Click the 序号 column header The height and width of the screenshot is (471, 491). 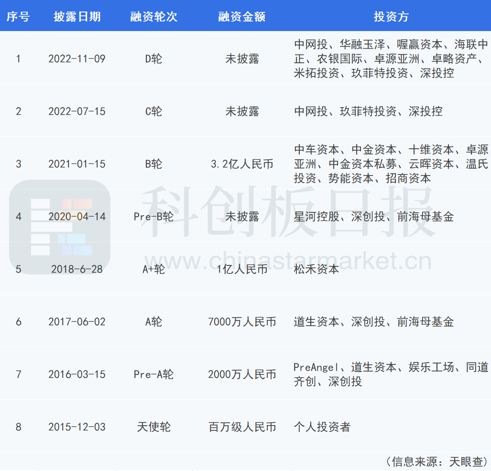(x=18, y=17)
